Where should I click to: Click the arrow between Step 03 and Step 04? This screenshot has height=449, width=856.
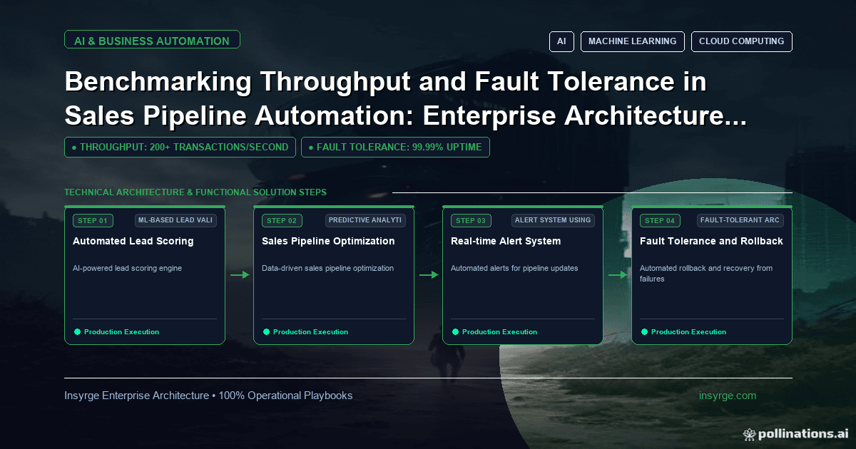(618, 274)
